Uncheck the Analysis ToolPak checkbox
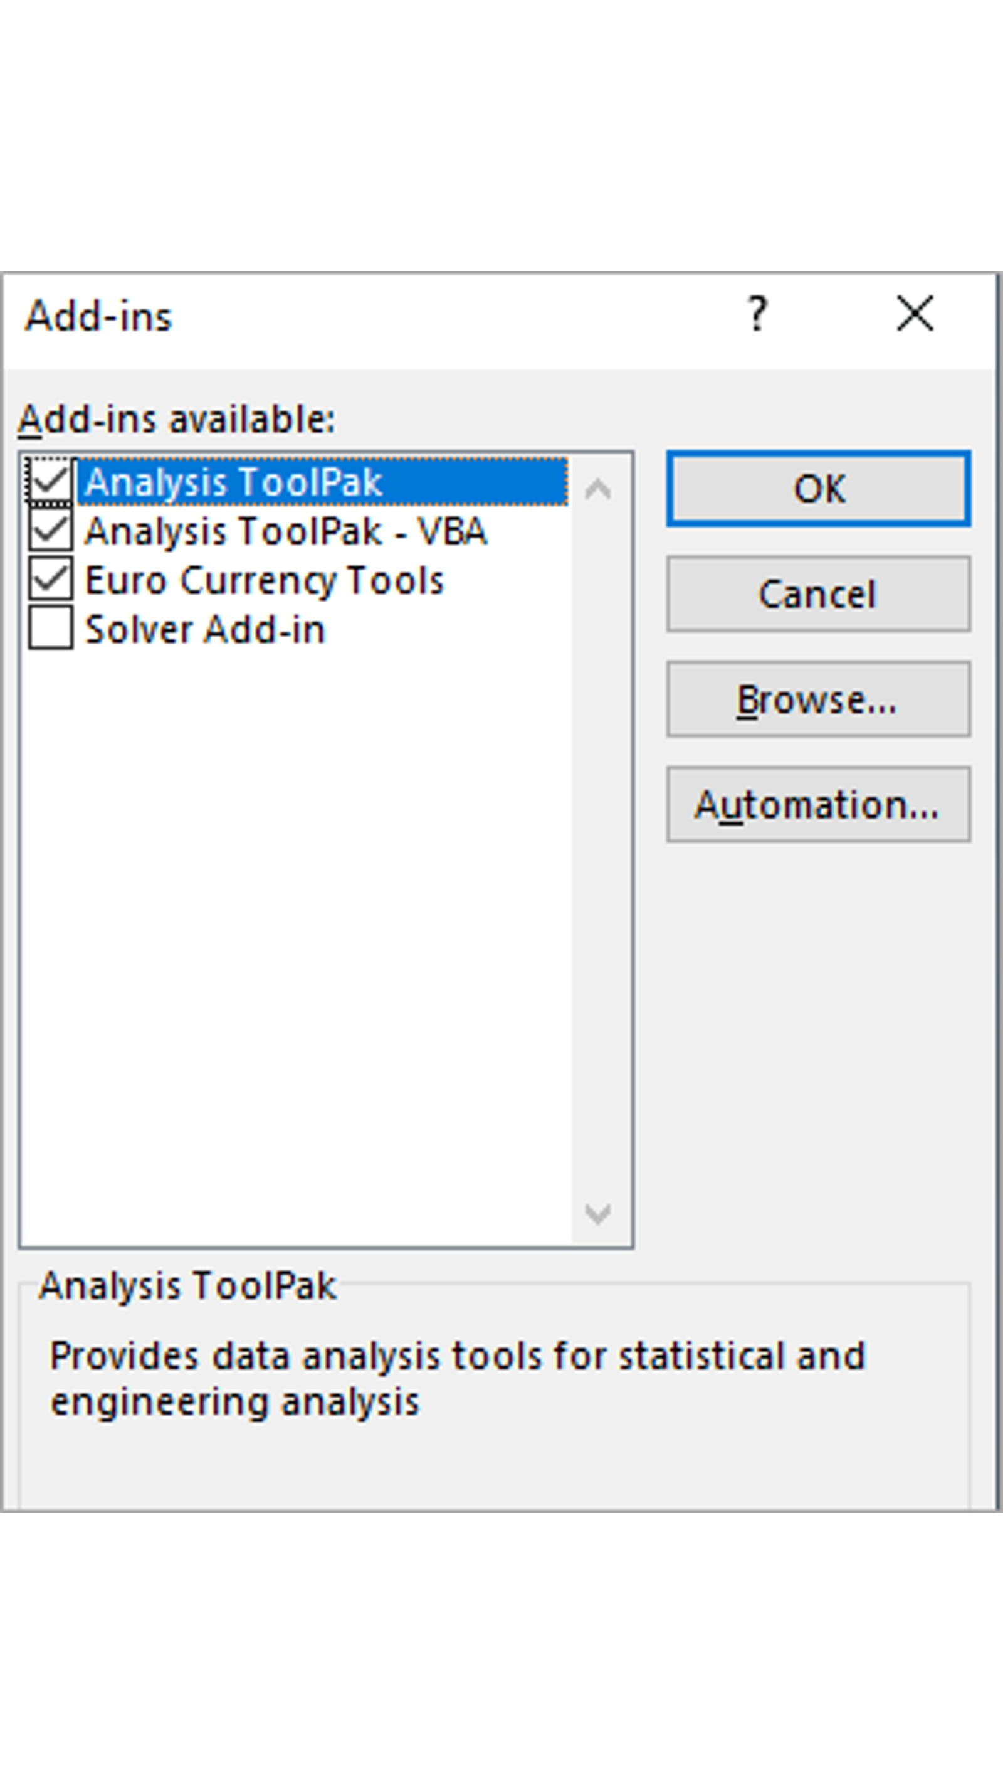 pyautogui.click(x=50, y=481)
